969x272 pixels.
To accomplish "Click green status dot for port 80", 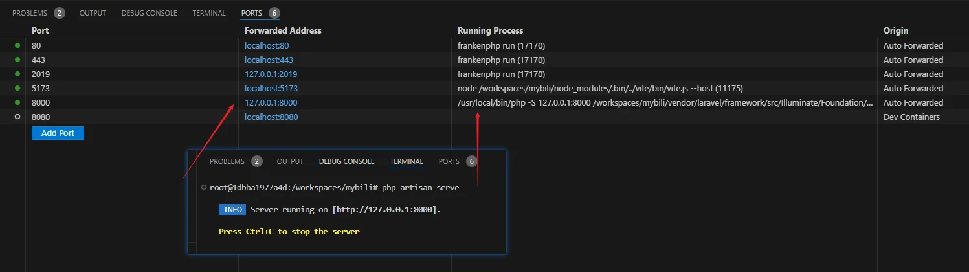I will 17,45.
